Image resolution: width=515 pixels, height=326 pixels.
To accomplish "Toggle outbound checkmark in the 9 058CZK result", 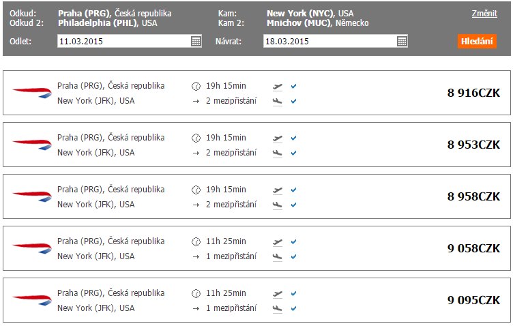I will 293,241.
